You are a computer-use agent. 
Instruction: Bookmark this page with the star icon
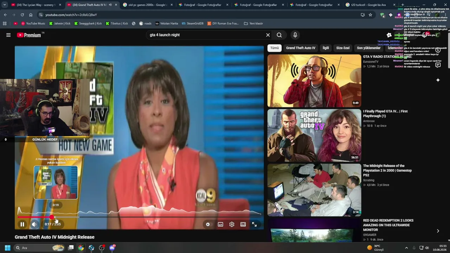(x=370, y=15)
